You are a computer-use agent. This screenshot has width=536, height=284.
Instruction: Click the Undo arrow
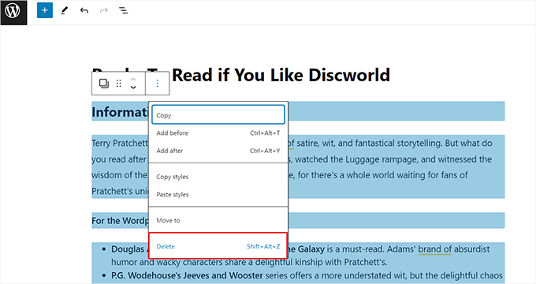tap(84, 10)
